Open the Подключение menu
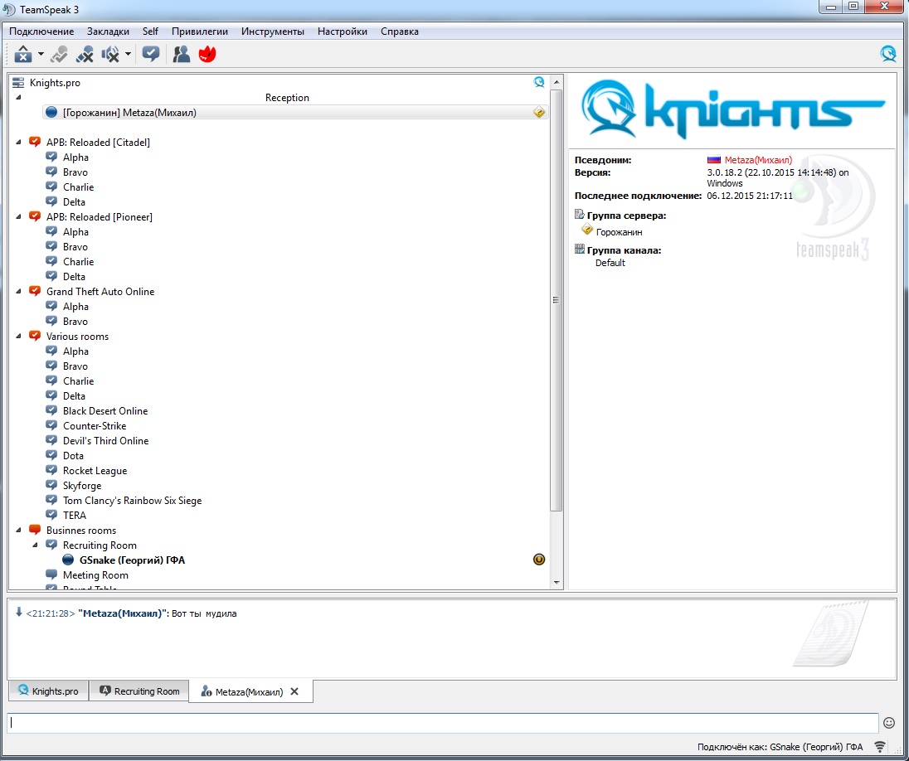909x761 pixels. tap(41, 32)
